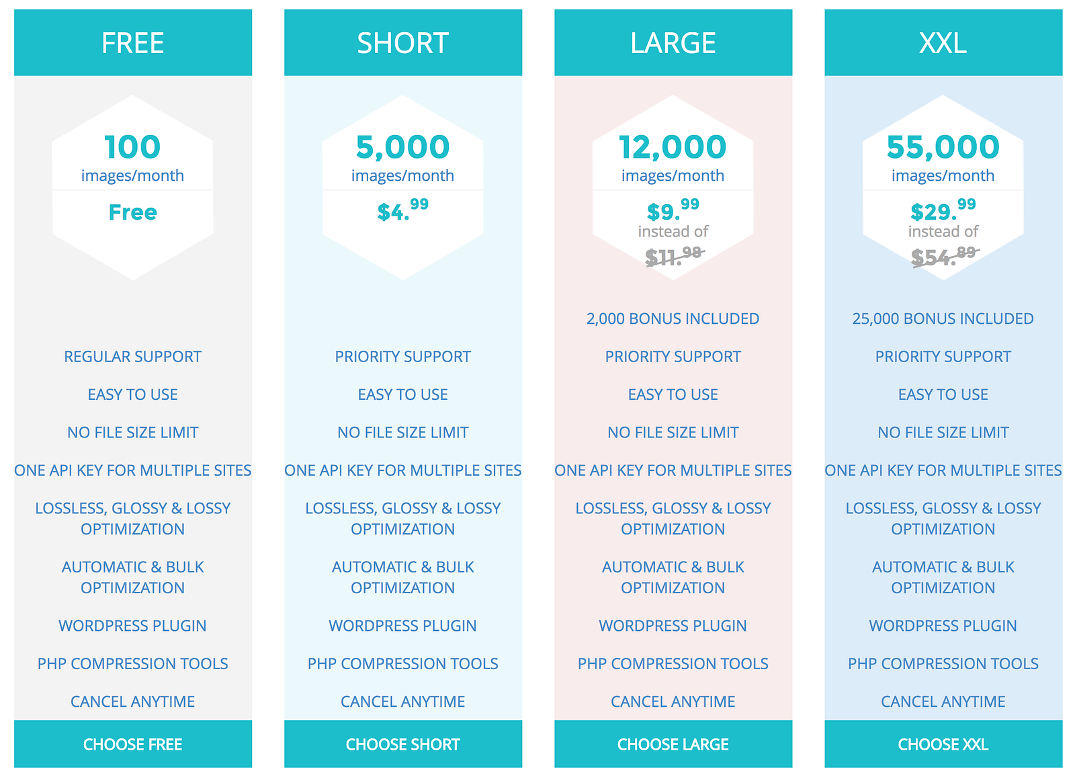Select the 12,000 images/month hexagon badge
1075x778 pixels.
point(673,187)
